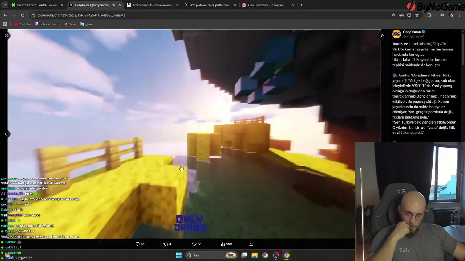465x261 pixels.
Task: Switch to Amazon.com.tr Çok Satanlar tab
Action: [153, 5]
